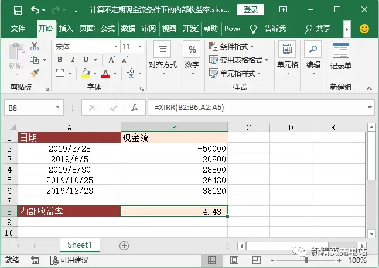The height and width of the screenshot is (268, 379).
Task: Click the zoom slider handle
Action: 306,260
